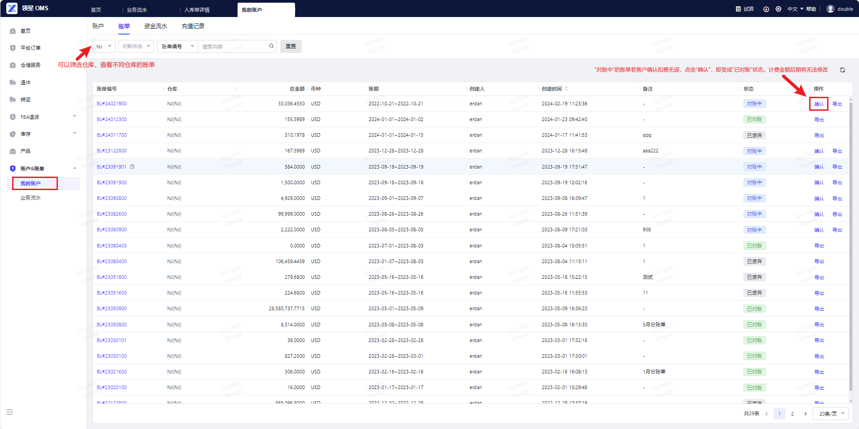Click the search magnifier icon
The height and width of the screenshot is (429, 859).
pos(271,46)
